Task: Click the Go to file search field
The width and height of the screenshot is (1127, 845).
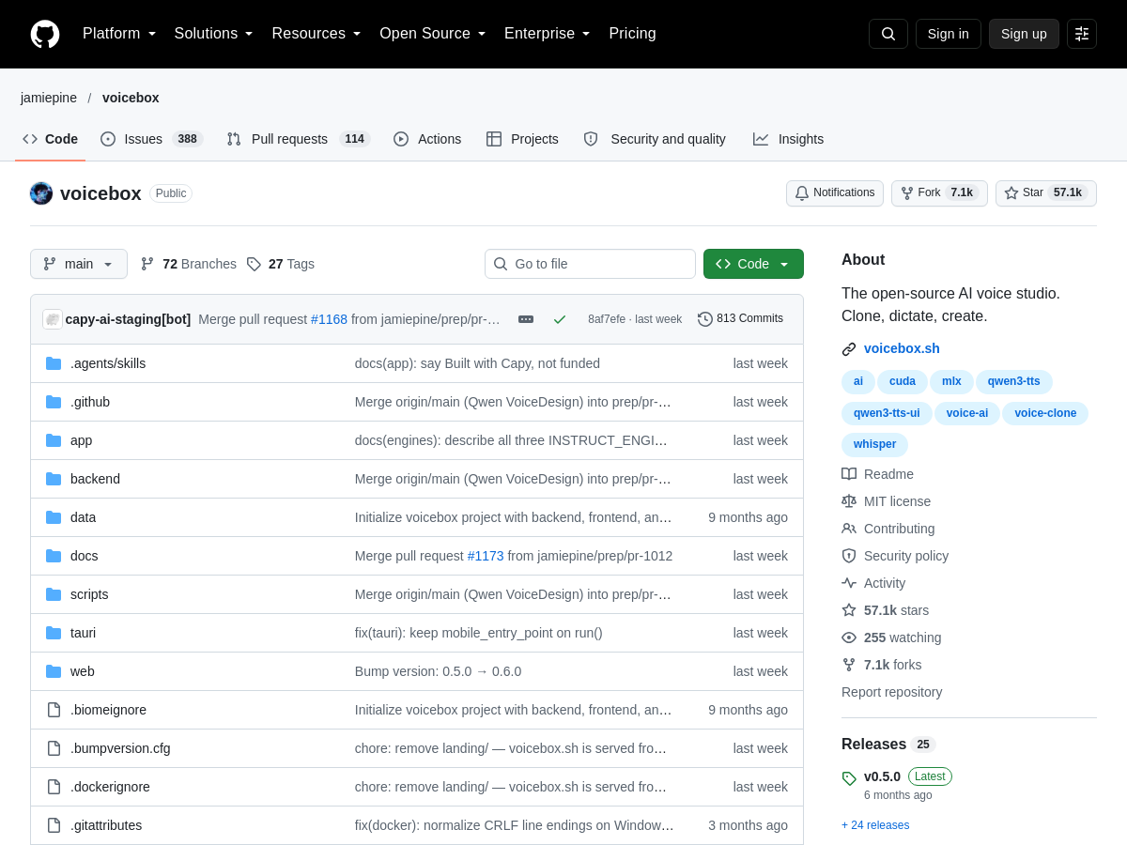Action: pyautogui.click(x=590, y=264)
